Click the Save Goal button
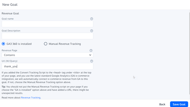 pyautogui.click(x=179, y=104)
